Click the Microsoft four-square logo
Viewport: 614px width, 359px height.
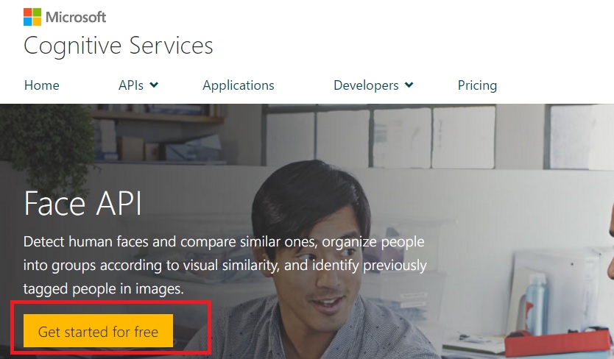[x=32, y=17]
